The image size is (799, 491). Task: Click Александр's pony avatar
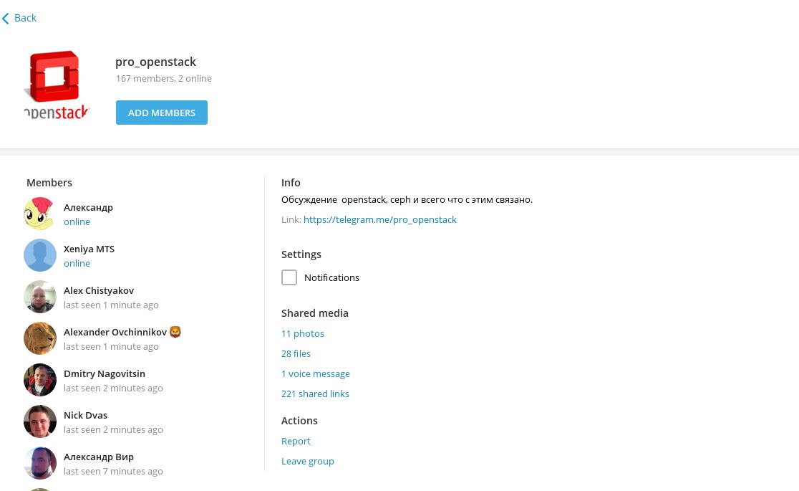(40, 214)
